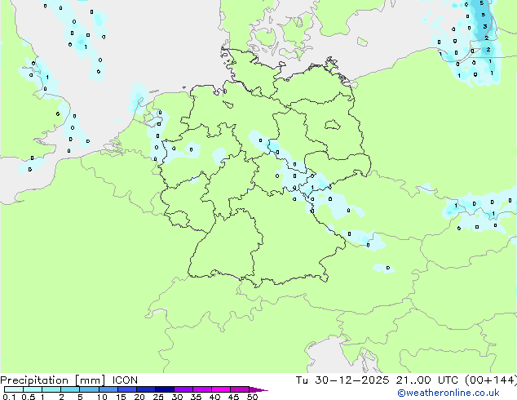This screenshot has height=400, width=517.
Task: Select the 30–35 mm purple swatch
Action: [183, 389]
